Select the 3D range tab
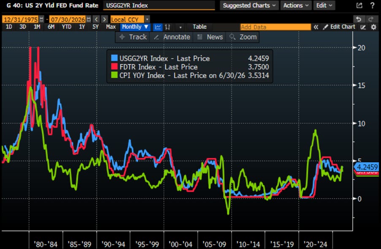381x249 pixels. pyautogui.click(x=23, y=27)
